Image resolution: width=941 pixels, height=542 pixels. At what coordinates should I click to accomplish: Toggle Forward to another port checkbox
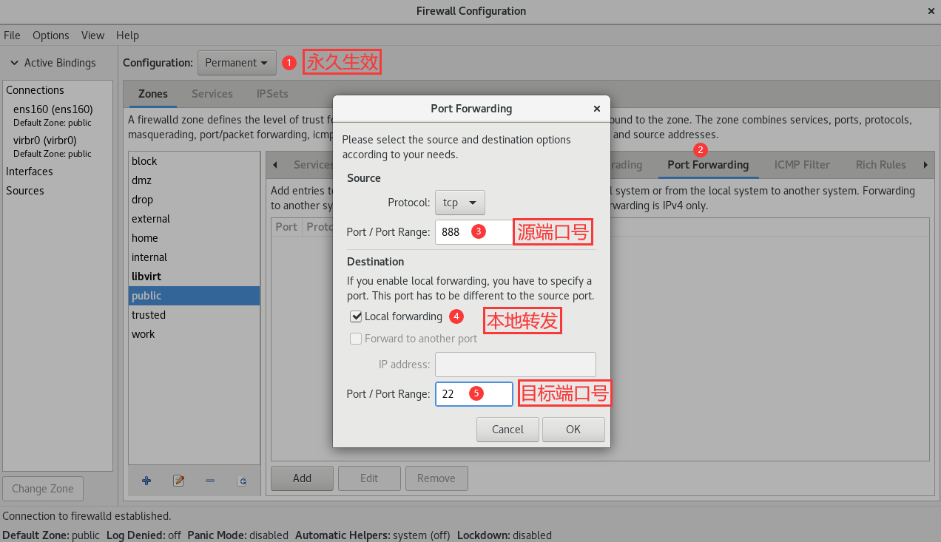coord(357,339)
